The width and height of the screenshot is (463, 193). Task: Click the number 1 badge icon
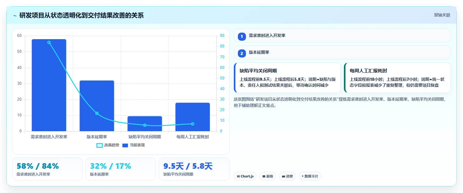(x=242, y=36)
